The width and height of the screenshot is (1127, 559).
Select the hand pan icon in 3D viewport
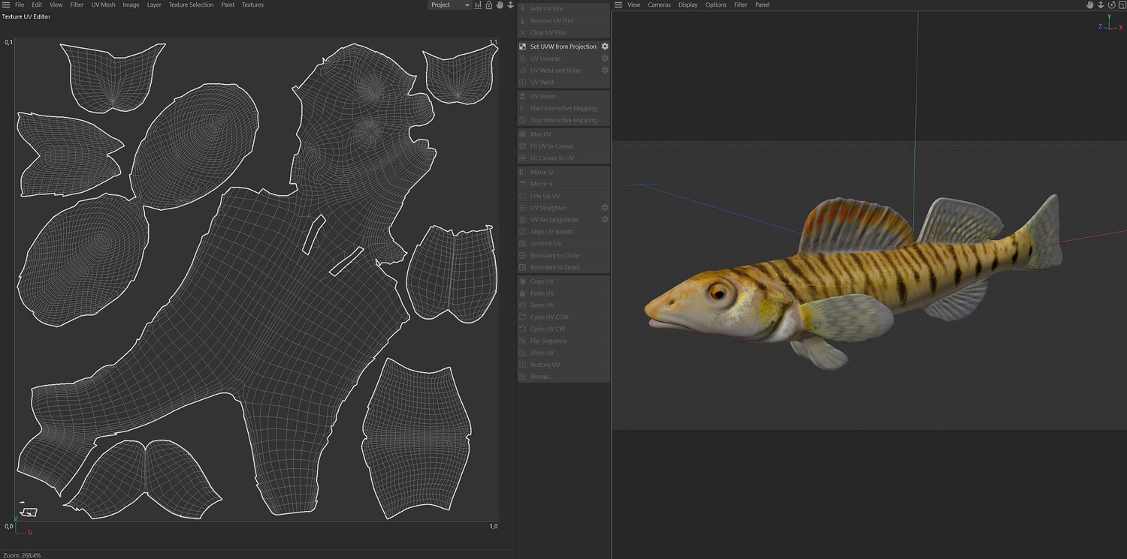point(1090,5)
